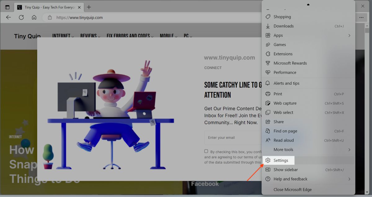Reload the page with the refresh icon

click(21, 17)
